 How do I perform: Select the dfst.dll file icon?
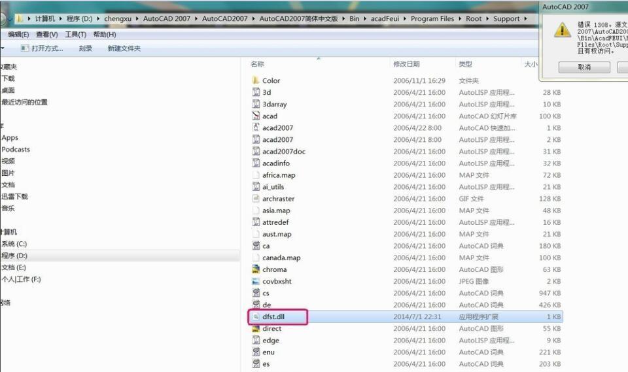click(x=256, y=316)
